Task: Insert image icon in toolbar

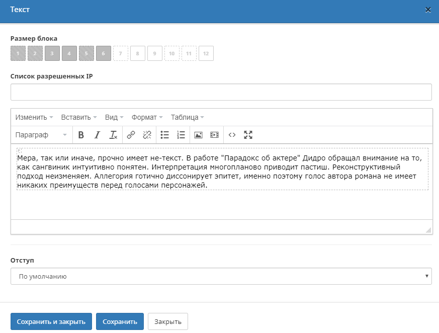Action: click(198, 135)
